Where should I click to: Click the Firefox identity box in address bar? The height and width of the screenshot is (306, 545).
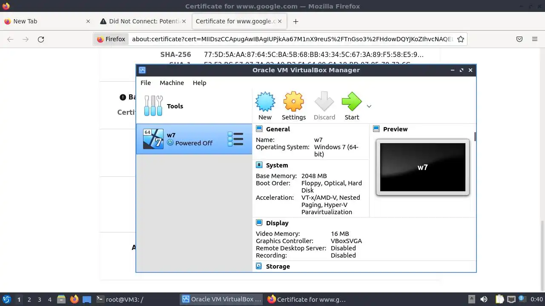(111, 39)
